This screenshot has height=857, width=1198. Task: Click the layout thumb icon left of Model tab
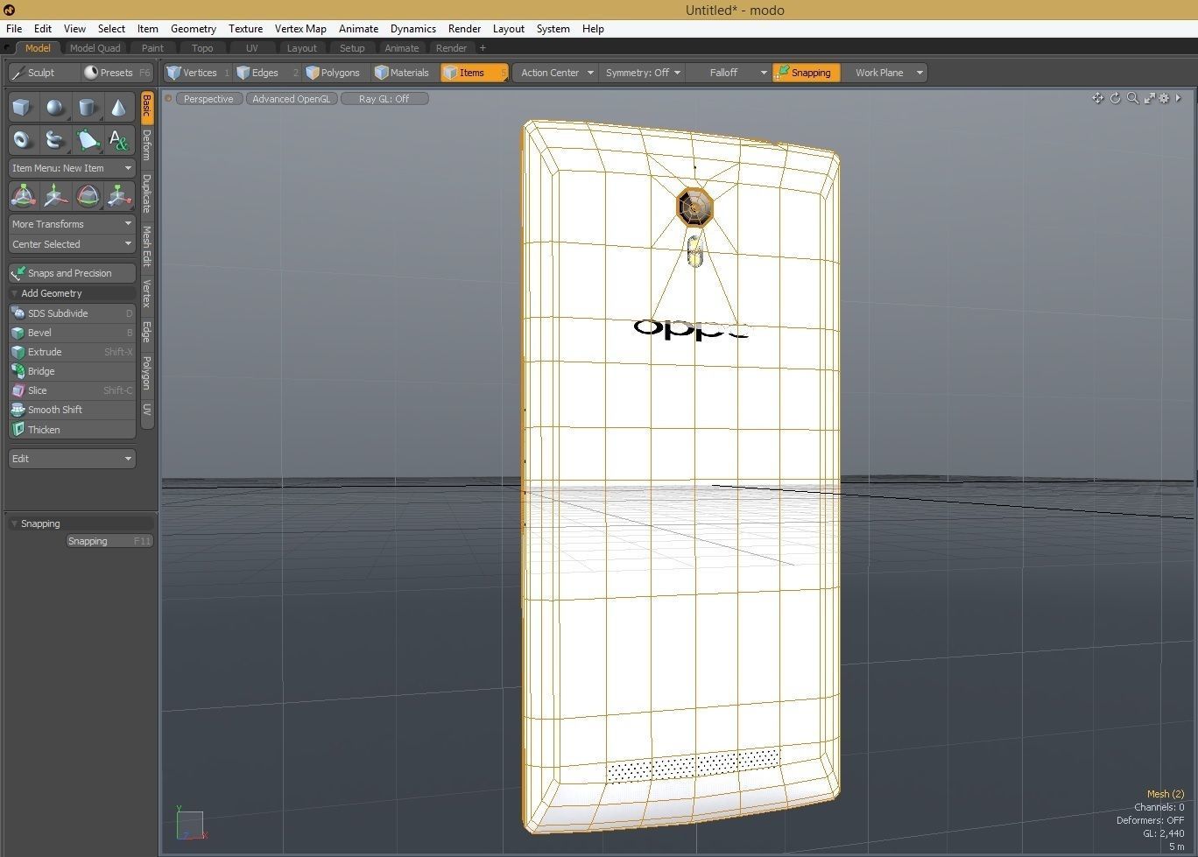coord(9,48)
